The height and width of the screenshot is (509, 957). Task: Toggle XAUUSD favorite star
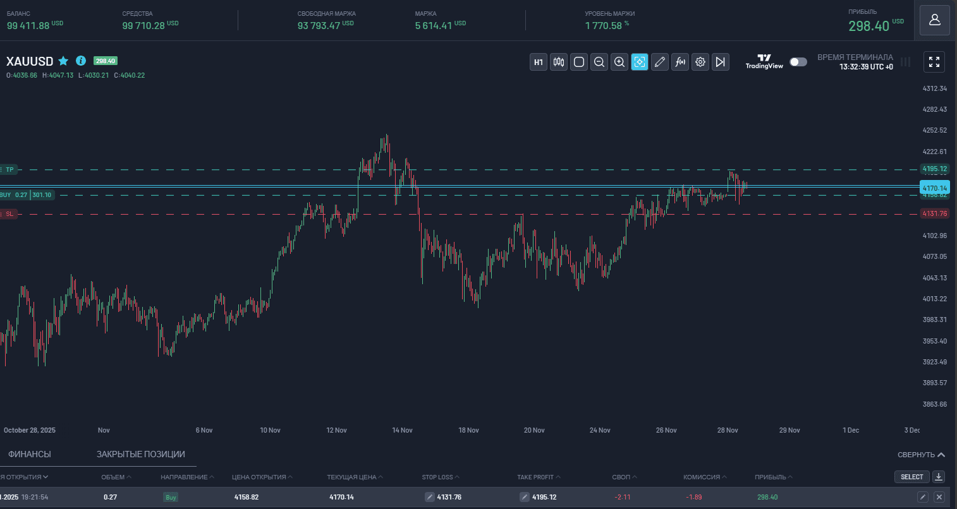click(x=63, y=61)
